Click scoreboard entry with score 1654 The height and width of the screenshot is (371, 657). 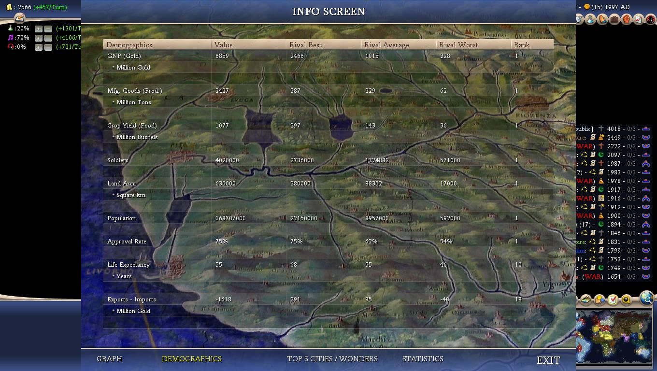pos(613,277)
